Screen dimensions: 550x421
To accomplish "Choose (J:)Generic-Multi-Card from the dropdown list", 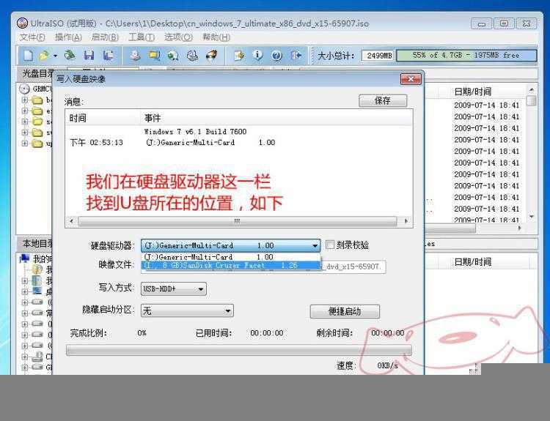I will click(231, 257).
